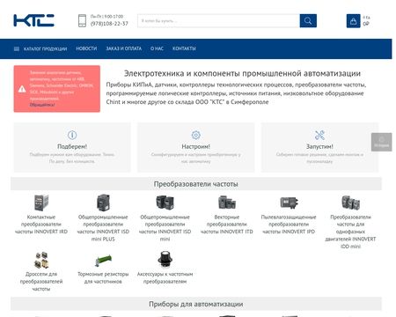Open the shopping cart icon
396x317 pixels.
(x=353, y=21)
